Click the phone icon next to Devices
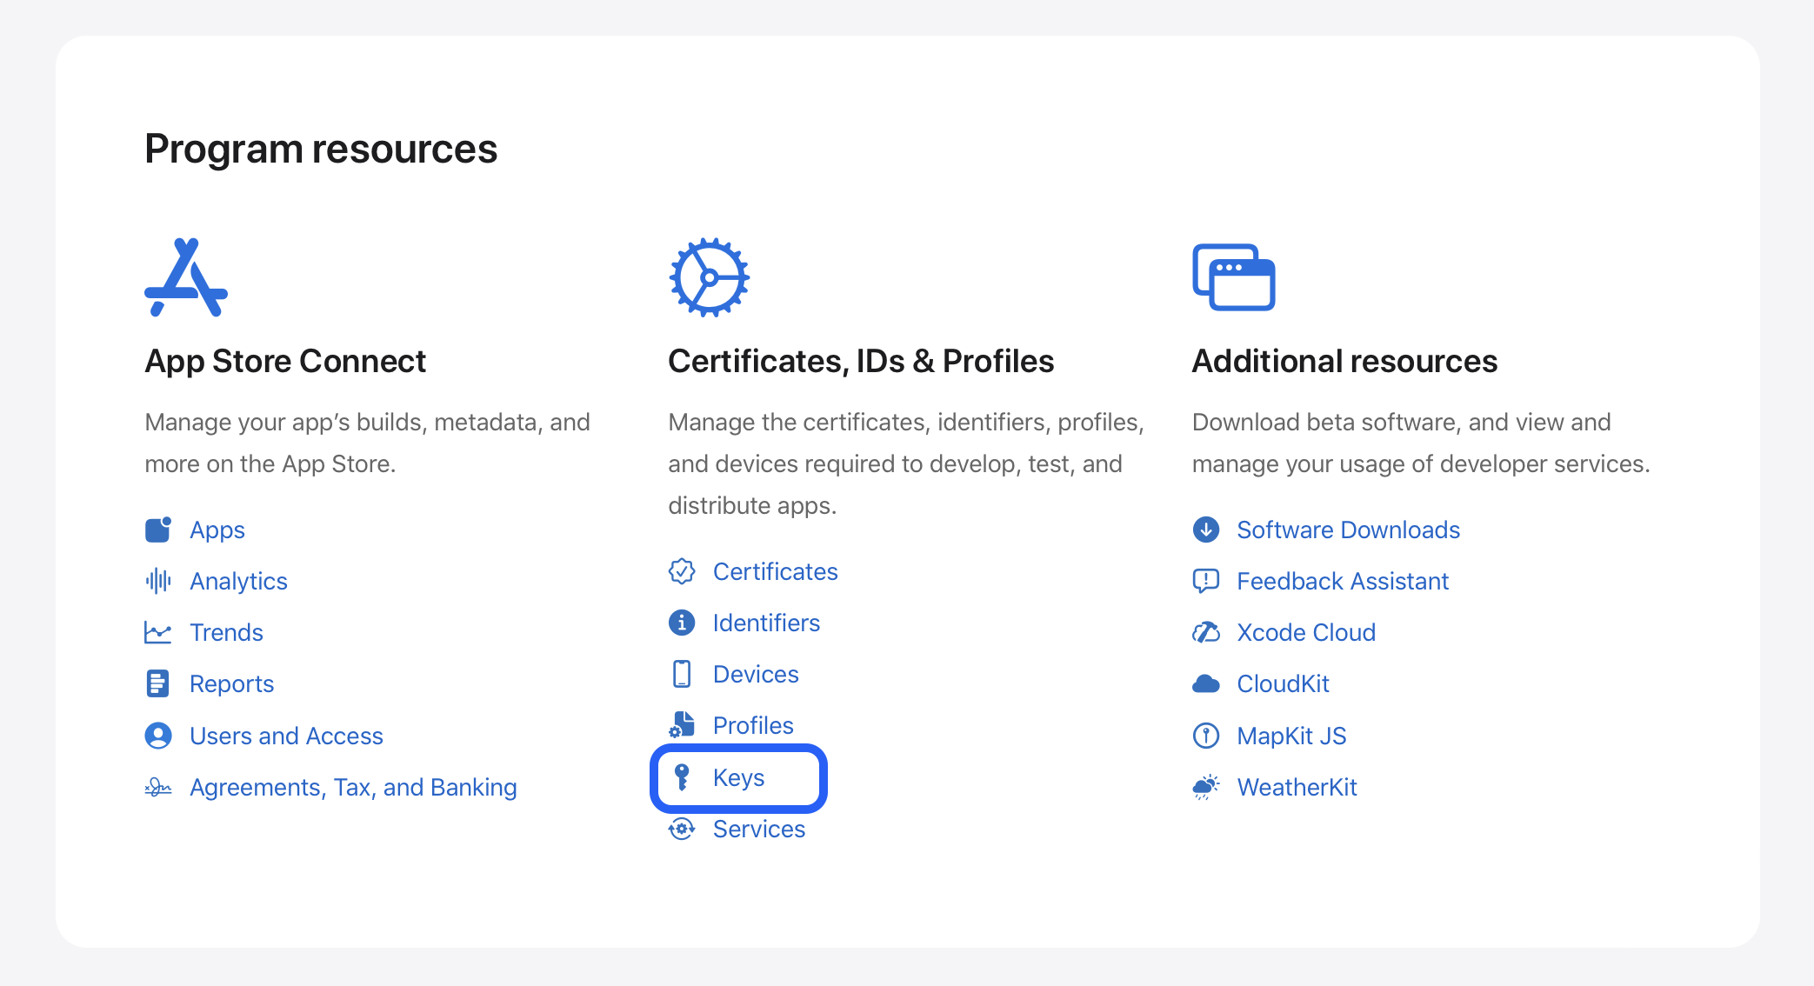Viewport: 1814px width, 986px height. [x=682, y=674]
